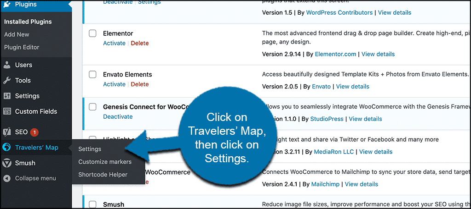This screenshot has height=209, width=471.
Task: View details for Version 1.5 plugin
Action: 394,12
